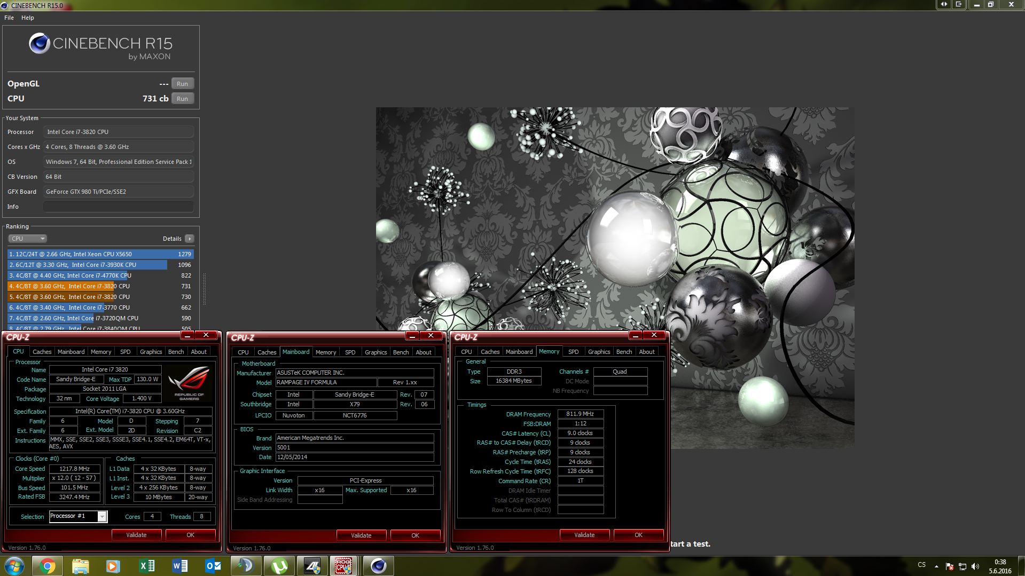The width and height of the screenshot is (1025, 576).
Task: Open Windows Explorer from the taskbar
Action: click(80, 566)
